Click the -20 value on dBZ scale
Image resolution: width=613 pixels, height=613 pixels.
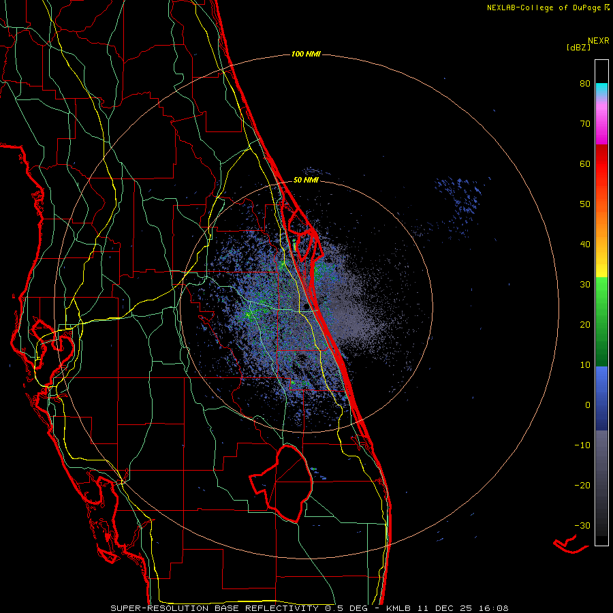pos(582,485)
